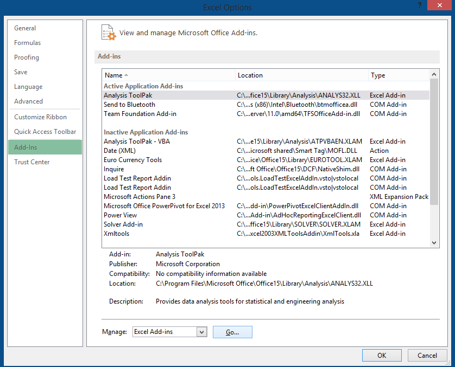The width and height of the screenshot is (455, 367).
Task: Go to the Formulas options page
Action: pyautogui.click(x=27, y=42)
